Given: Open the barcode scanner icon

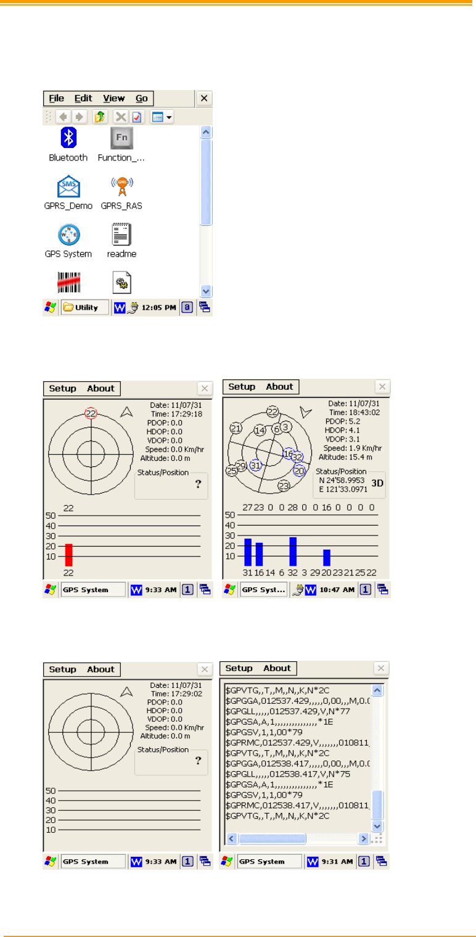Looking at the screenshot, I should [x=68, y=283].
